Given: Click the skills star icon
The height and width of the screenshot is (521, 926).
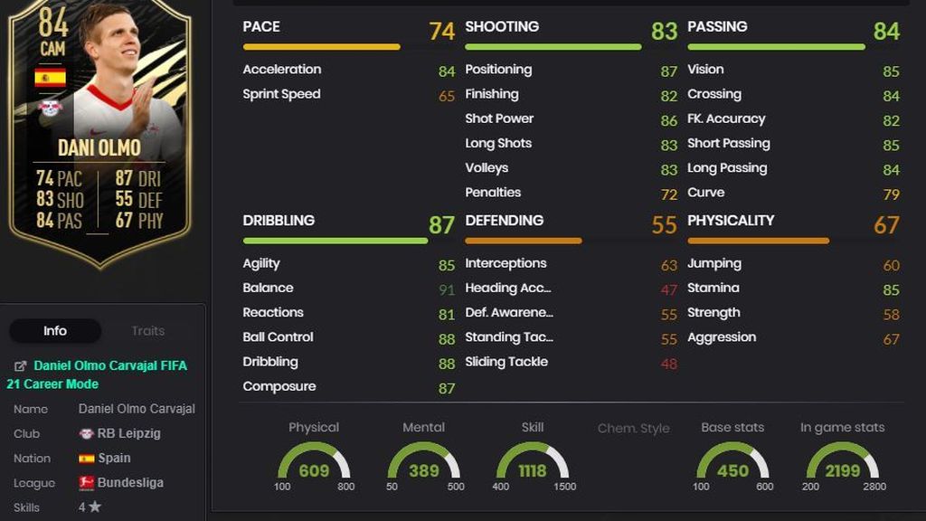Looking at the screenshot, I should pos(95,507).
